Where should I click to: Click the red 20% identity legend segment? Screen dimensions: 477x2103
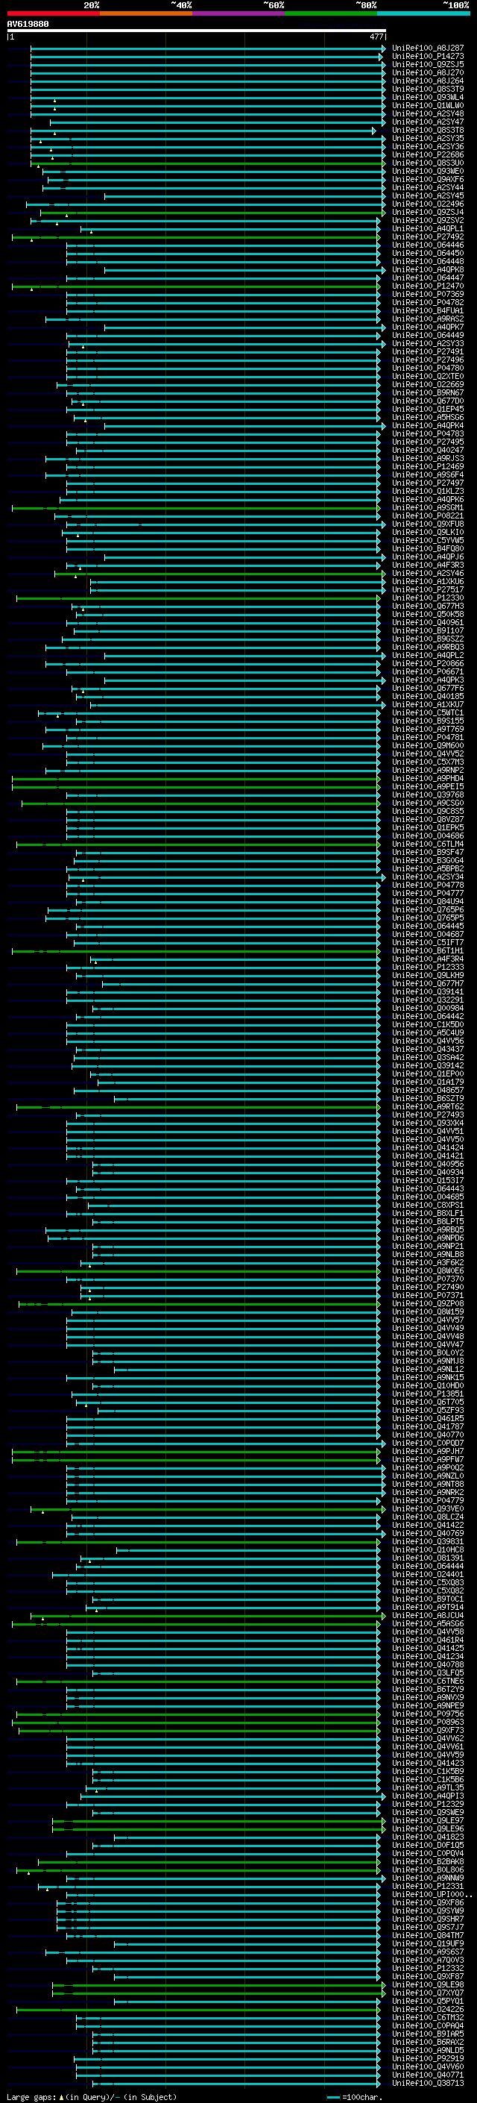(x=53, y=14)
